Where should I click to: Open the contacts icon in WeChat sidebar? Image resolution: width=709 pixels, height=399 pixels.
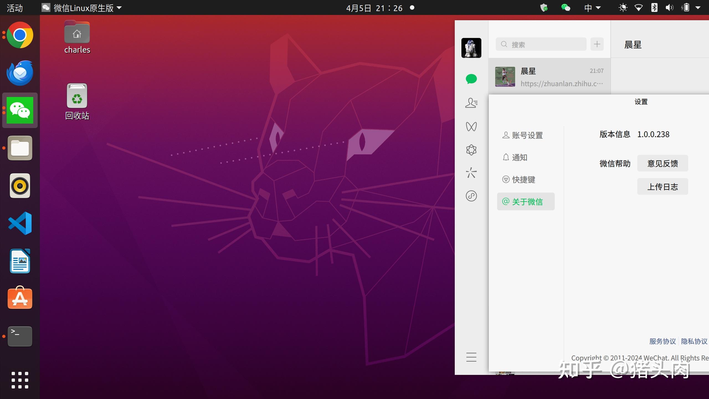(x=471, y=103)
